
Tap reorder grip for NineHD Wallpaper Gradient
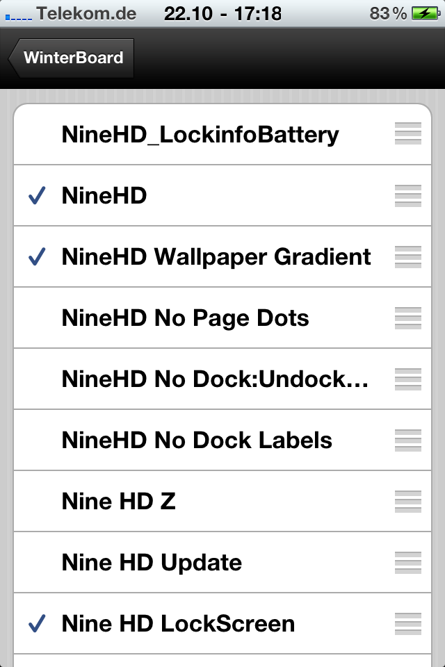(x=408, y=257)
